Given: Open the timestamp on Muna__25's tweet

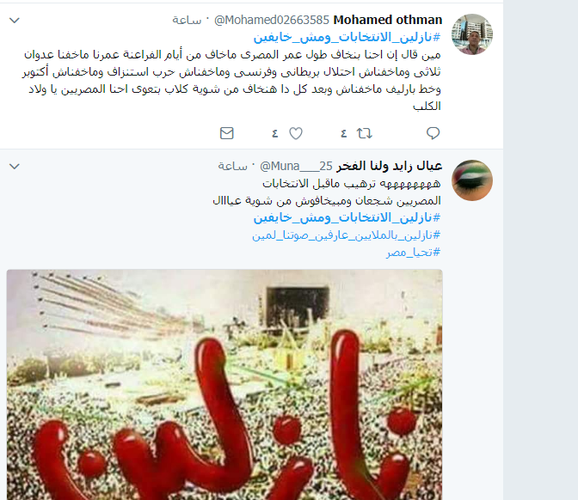Looking at the screenshot, I should pyautogui.click(x=232, y=167).
